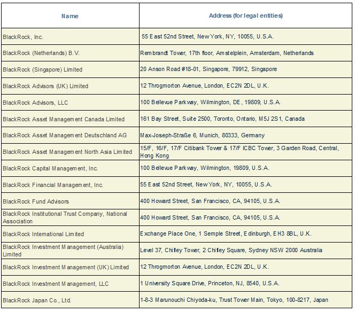This screenshot has height=312, width=355.
Task: Click the BlackRock International Limited cell
Action: pos(70,234)
